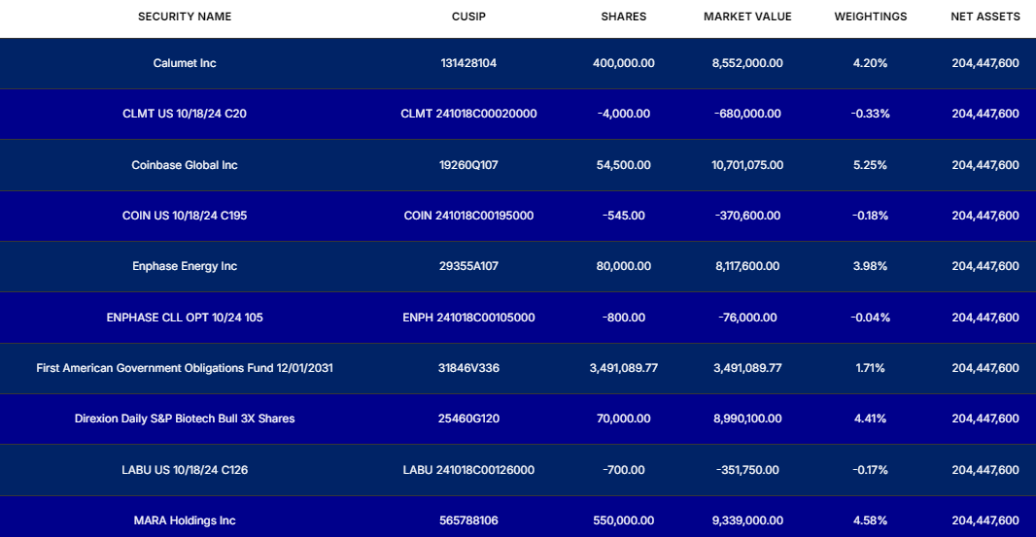Click market value -370,600.00
The height and width of the screenshot is (537, 1036).
tap(747, 216)
